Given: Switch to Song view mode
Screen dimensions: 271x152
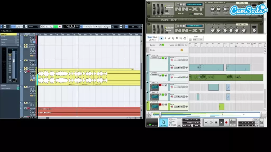Looking at the screenshot, I should 150,37.
